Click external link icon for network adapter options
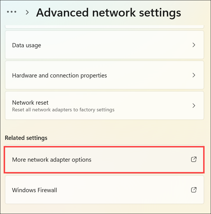The image size is (211, 214). 193,159
